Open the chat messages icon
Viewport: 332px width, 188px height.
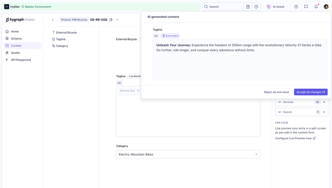pos(306,7)
